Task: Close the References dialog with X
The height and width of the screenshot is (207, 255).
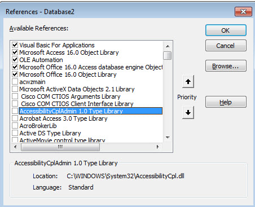Action: coord(243,12)
